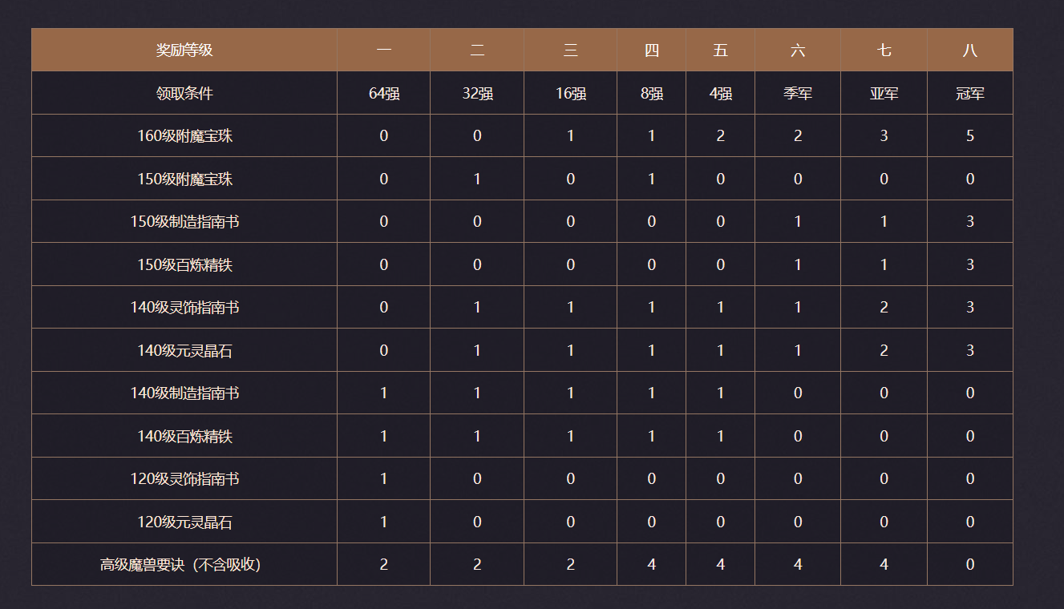The height and width of the screenshot is (609, 1064).
Task: Click the 120级灵饰指南书 row label
Action: [x=184, y=479]
